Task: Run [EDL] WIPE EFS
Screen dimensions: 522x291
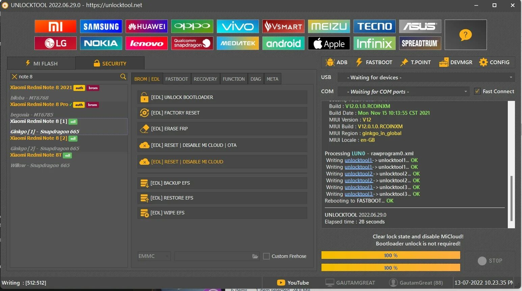Action: 222,213
